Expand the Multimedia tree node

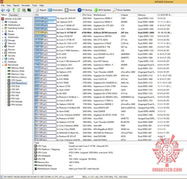pyautogui.click(x=3, y=37)
